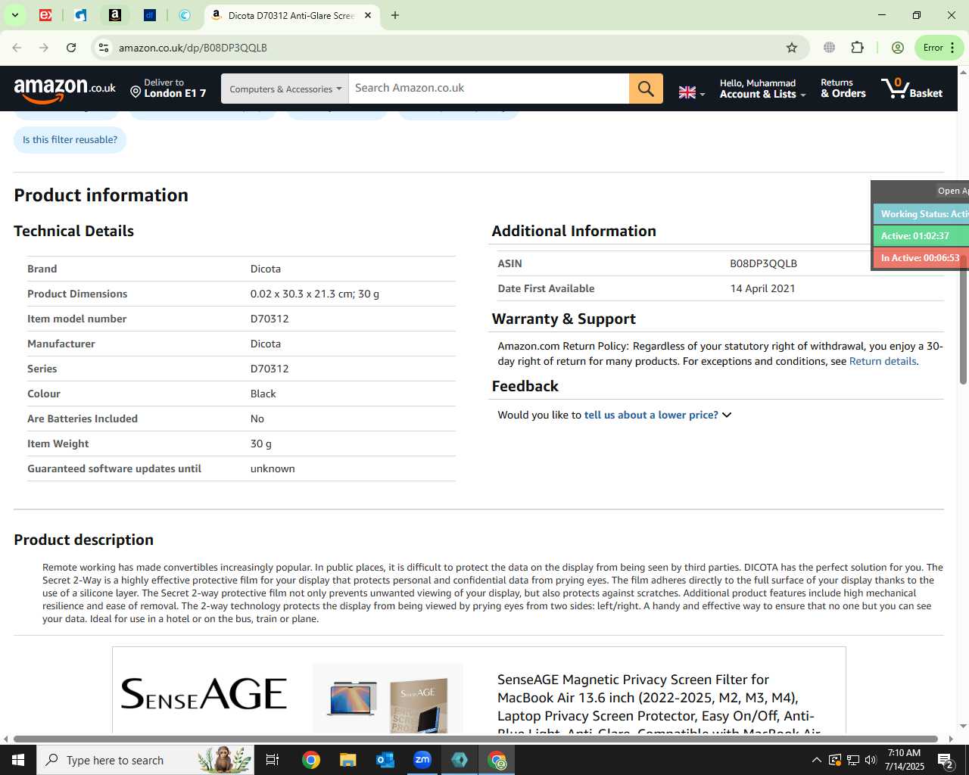
Task: Switch to the light-blue 'C' pinned tab
Action: [x=185, y=15]
